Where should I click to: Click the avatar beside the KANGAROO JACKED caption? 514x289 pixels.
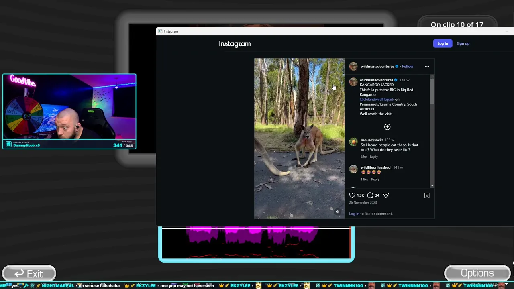point(353,82)
